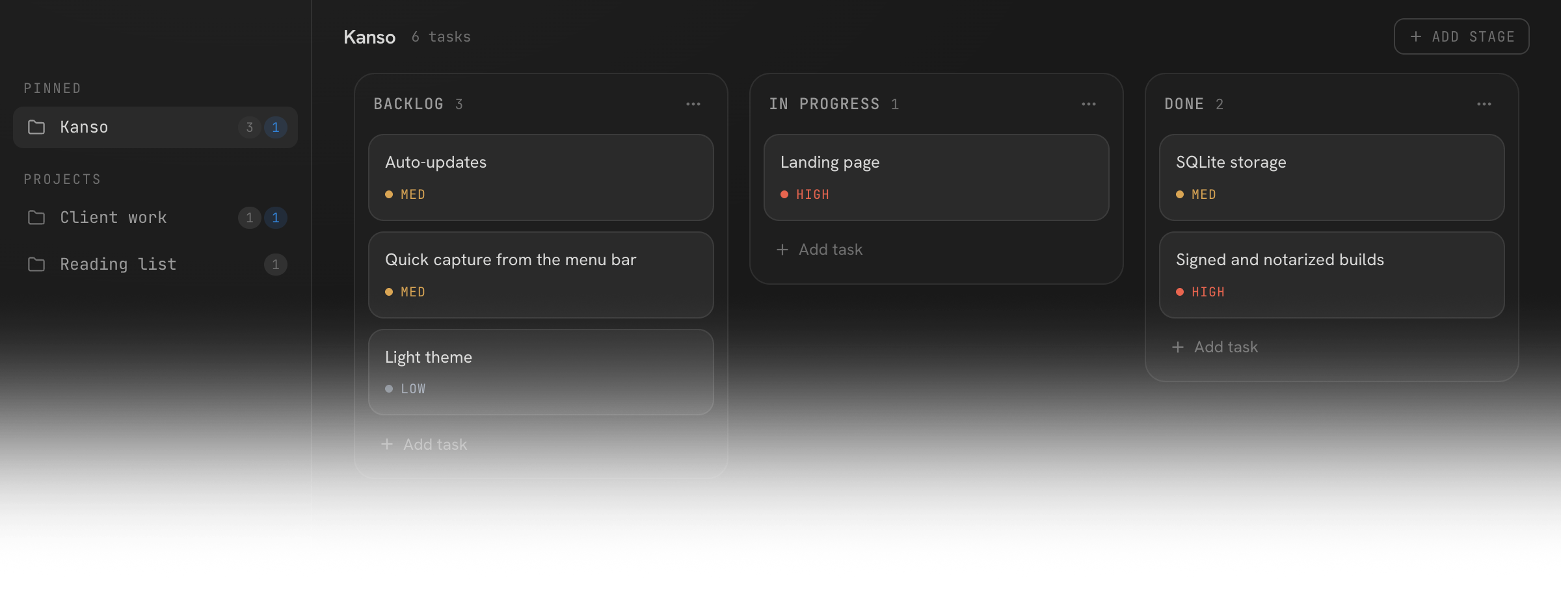This screenshot has width=1561, height=598.
Task: Click the plus icon beside Done Add task
Action: tap(1178, 347)
